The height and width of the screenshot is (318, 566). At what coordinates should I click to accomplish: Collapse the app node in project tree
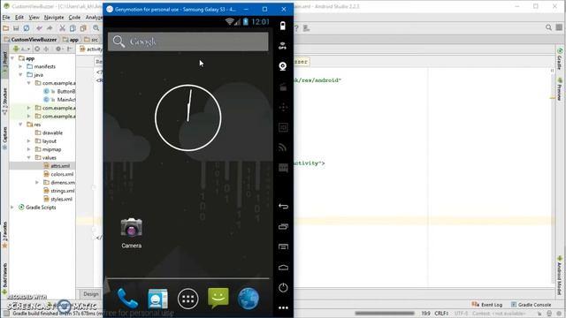[12, 58]
